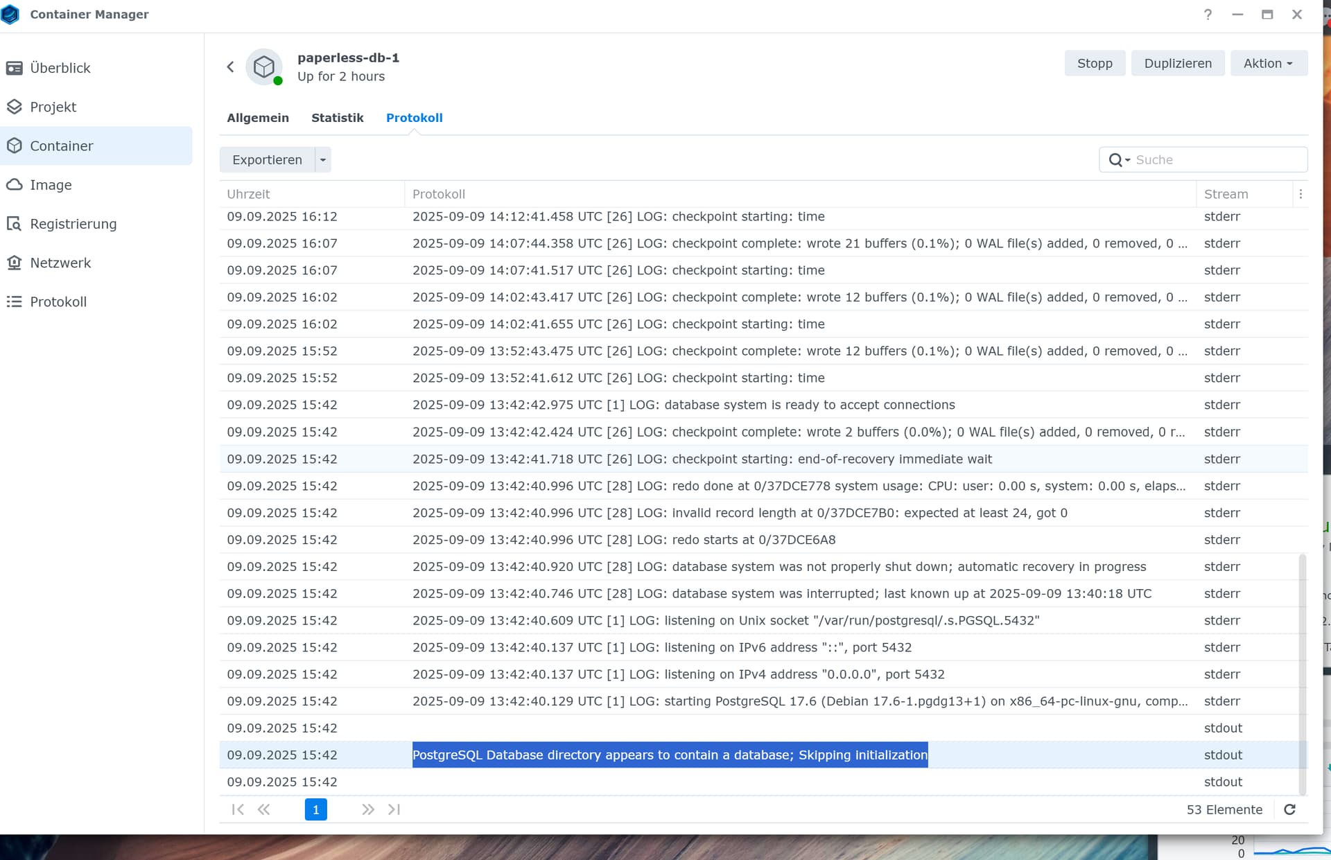The image size is (1331, 860).
Task: Select page 1 pagination button
Action: click(315, 809)
